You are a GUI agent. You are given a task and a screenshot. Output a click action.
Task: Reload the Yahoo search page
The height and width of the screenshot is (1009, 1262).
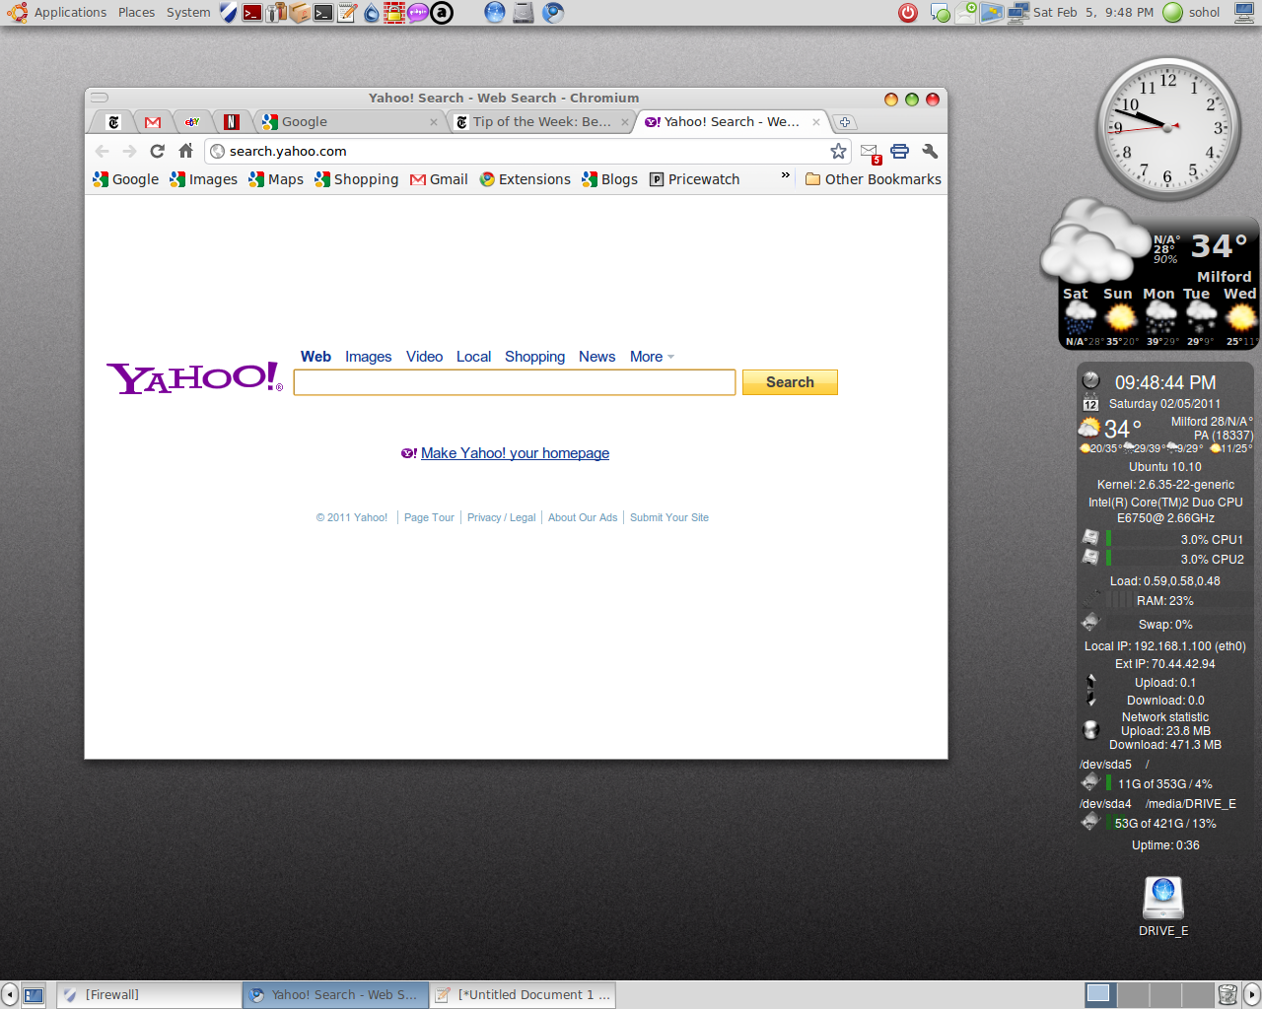point(157,151)
